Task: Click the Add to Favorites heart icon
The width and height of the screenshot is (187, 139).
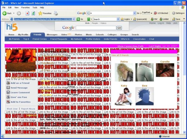Action: [8, 102]
